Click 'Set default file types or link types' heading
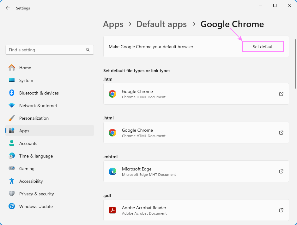This screenshot has height=225, width=297. 137,71
